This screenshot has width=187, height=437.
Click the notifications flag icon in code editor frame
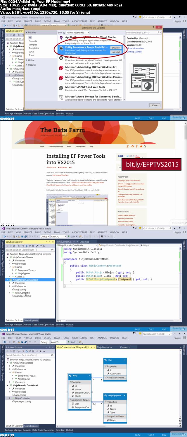pyautogui.click(x=134, y=228)
